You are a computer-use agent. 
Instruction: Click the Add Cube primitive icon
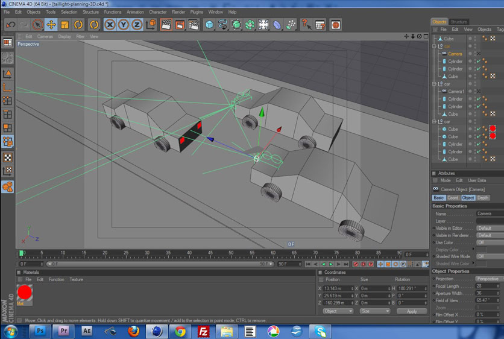pos(209,25)
